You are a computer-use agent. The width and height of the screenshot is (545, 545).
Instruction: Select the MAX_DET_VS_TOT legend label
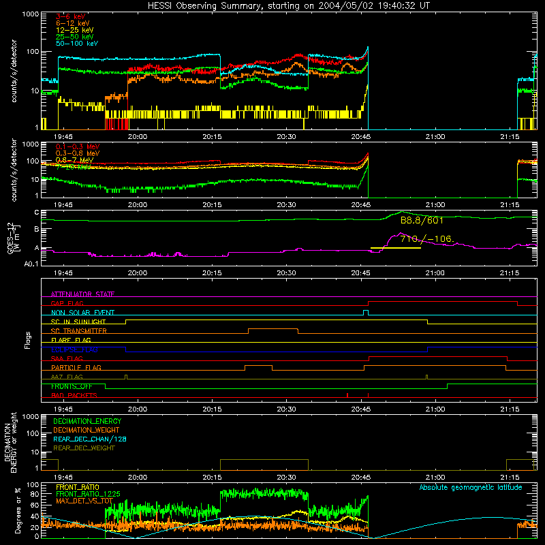(84, 501)
